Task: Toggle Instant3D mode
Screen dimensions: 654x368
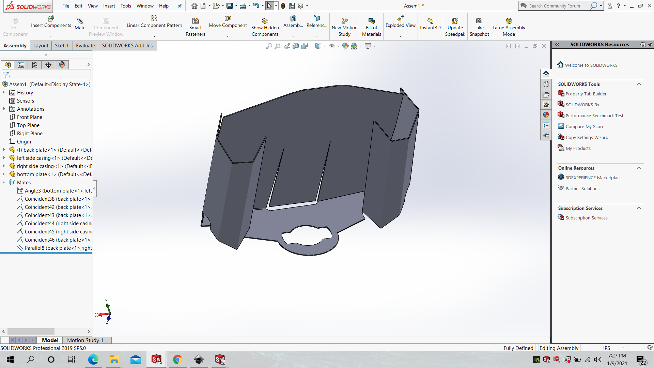Action: click(x=430, y=24)
